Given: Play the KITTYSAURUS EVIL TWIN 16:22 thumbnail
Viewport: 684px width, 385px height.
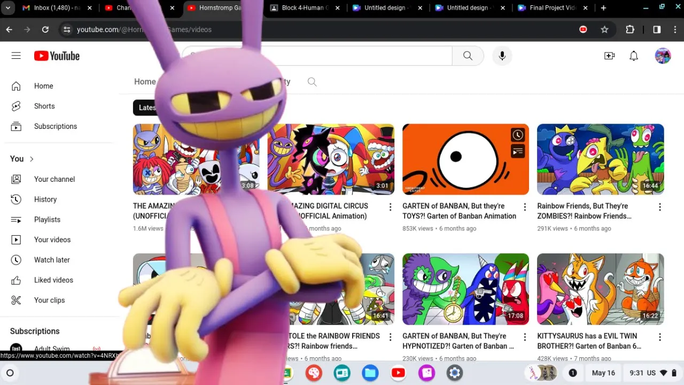Looking at the screenshot, I should [600, 289].
